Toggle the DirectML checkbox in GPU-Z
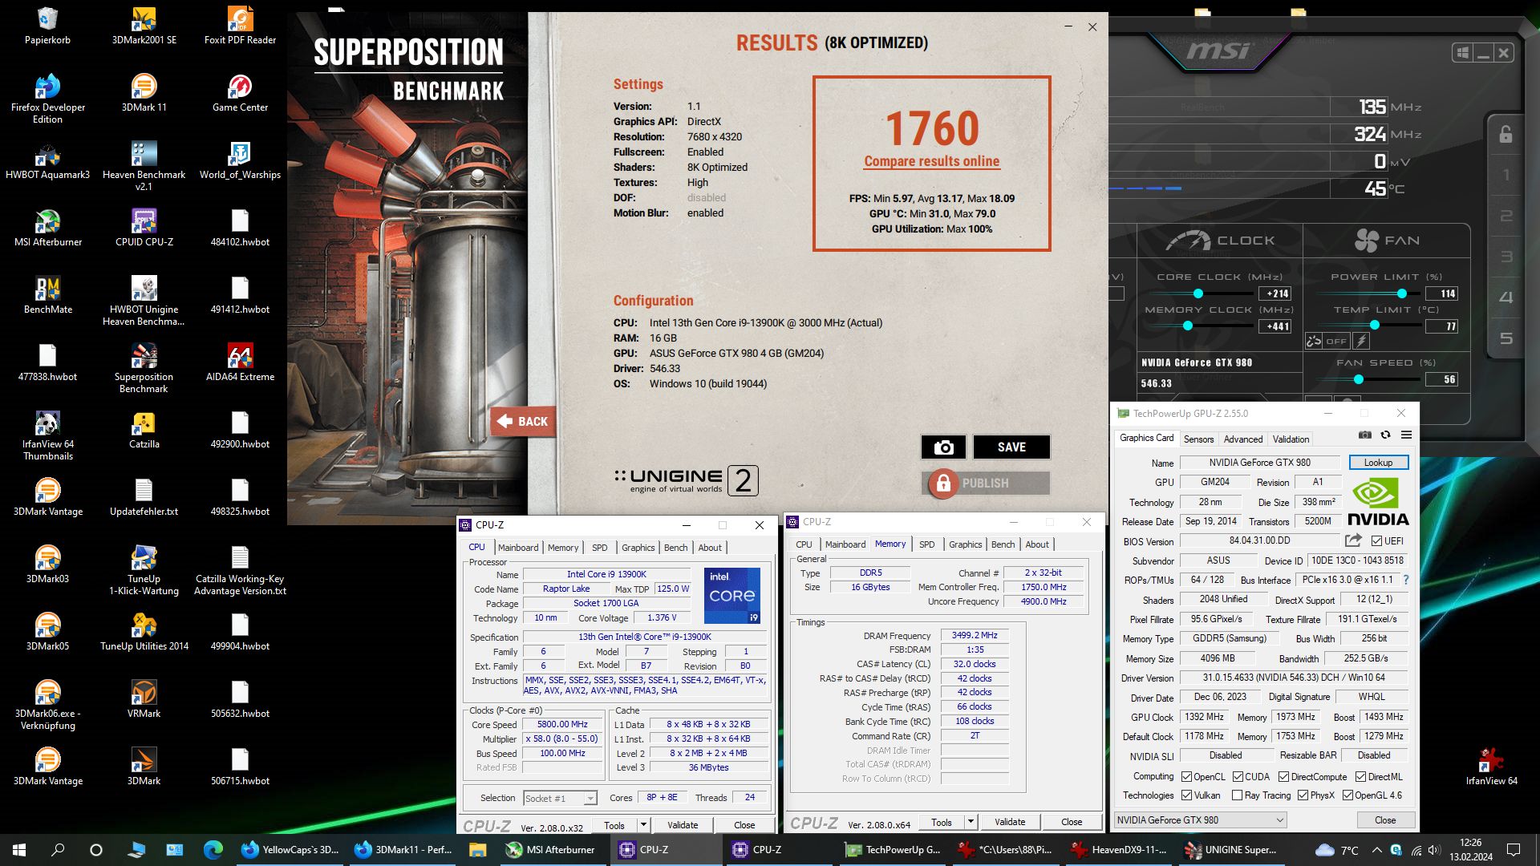This screenshot has height=866, width=1540. coord(1360,776)
